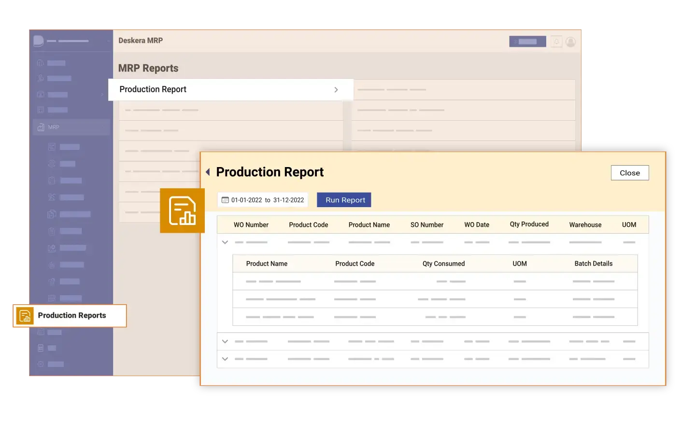Open the calendar icon in the date picker
The width and height of the screenshot is (696, 435).
[225, 199]
